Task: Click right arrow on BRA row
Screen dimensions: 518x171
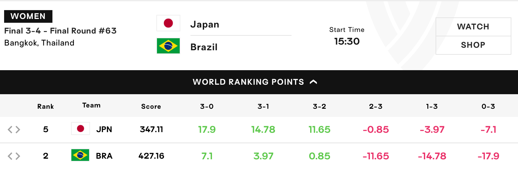Action: coord(18,156)
